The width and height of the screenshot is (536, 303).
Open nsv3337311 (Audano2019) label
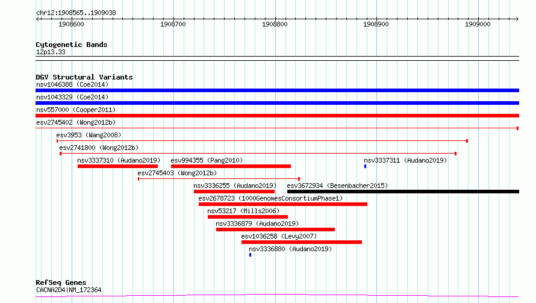coord(405,160)
